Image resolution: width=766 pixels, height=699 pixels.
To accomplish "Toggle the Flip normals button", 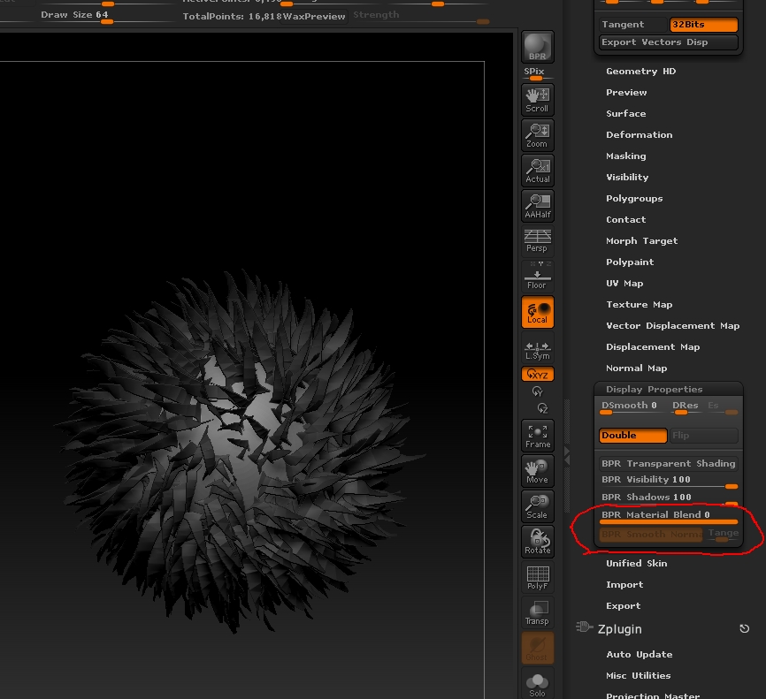I will tap(703, 436).
